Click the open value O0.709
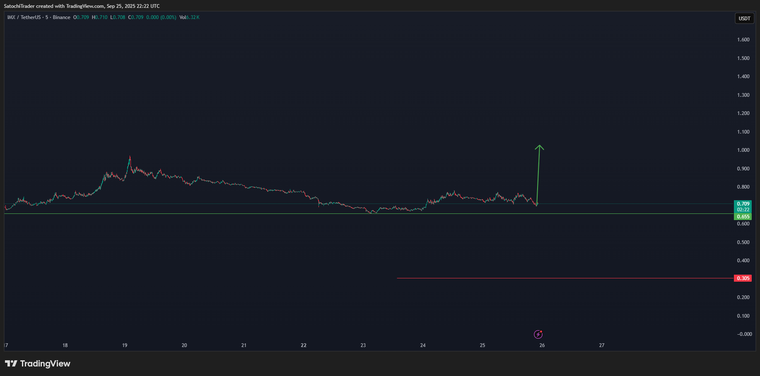760x376 pixels. coord(81,17)
